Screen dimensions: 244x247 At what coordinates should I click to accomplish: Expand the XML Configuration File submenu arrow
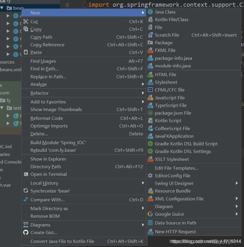(237, 199)
